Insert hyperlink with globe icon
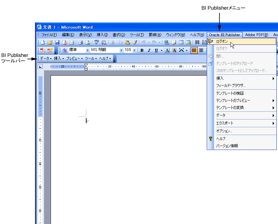This screenshot has height=224, width=278. (x=166, y=42)
